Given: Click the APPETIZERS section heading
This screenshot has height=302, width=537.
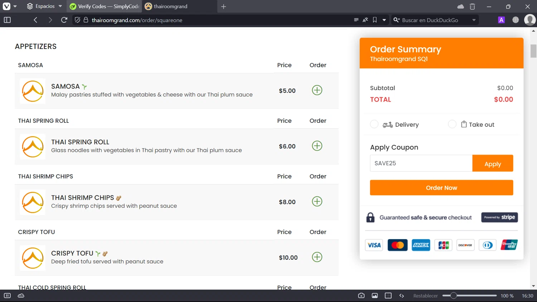Looking at the screenshot, I should (x=36, y=47).
